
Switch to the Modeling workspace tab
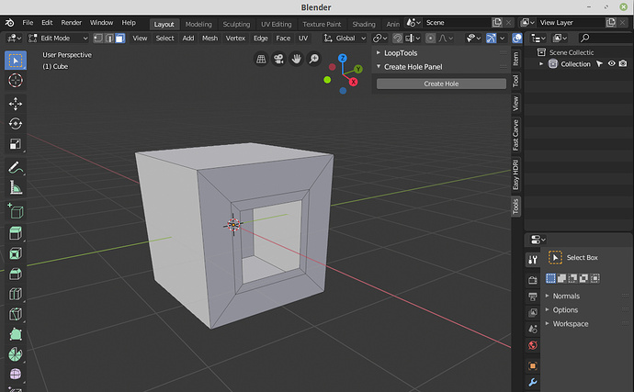tap(198, 24)
